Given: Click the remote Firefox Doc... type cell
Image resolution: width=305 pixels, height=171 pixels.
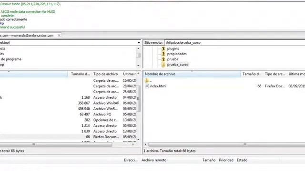Looking at the screenshot, I should click(275, 86).
